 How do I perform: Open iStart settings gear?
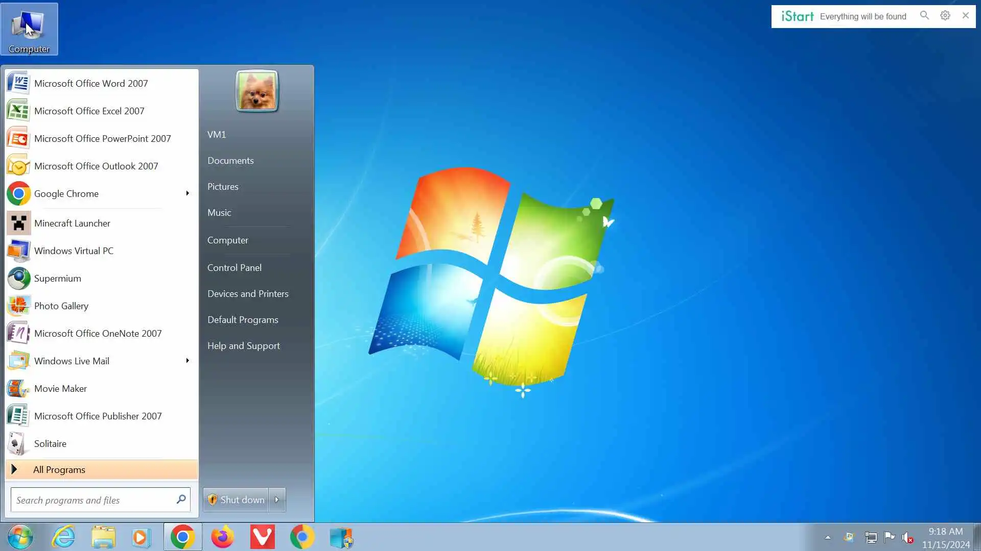click(945, 16)
